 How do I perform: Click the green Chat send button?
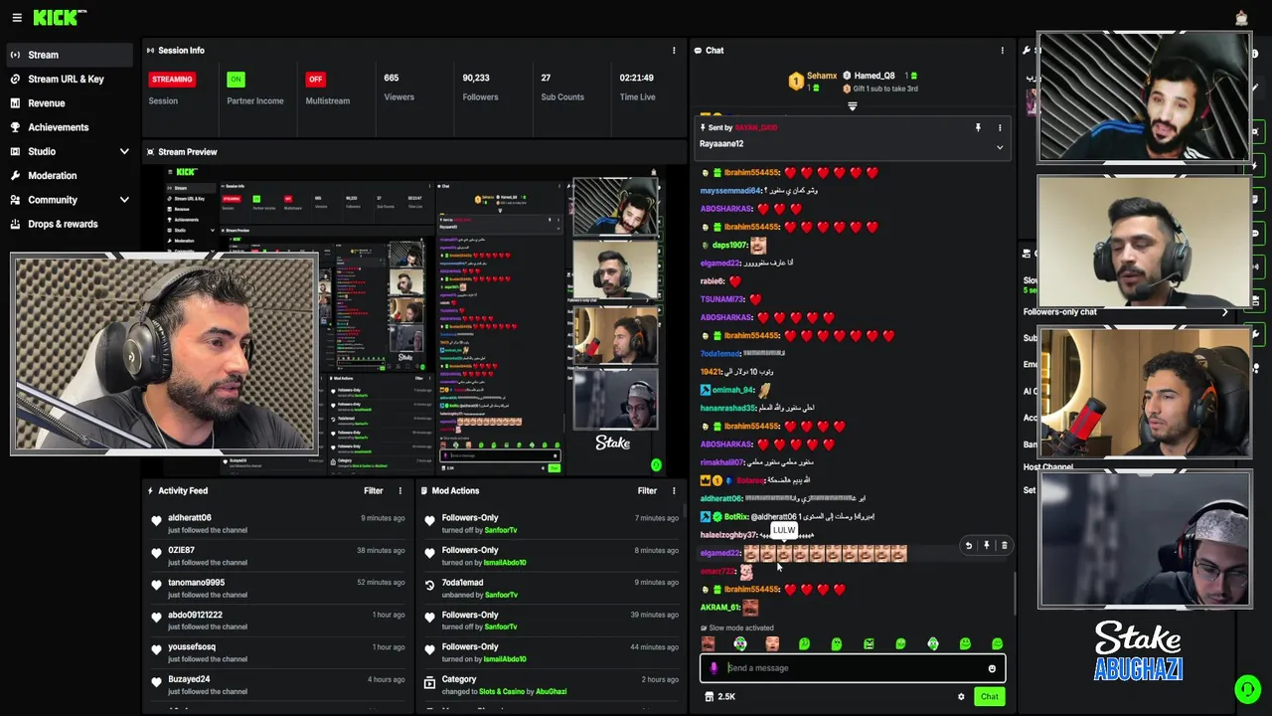989,697
